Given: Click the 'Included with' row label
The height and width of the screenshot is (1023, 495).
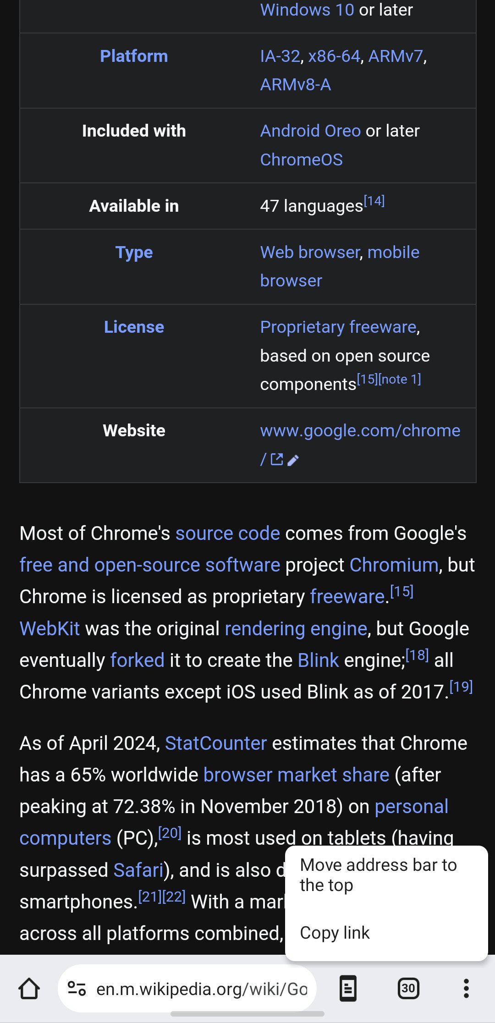Looking at the screenshot, I should [x=134, y=131].
